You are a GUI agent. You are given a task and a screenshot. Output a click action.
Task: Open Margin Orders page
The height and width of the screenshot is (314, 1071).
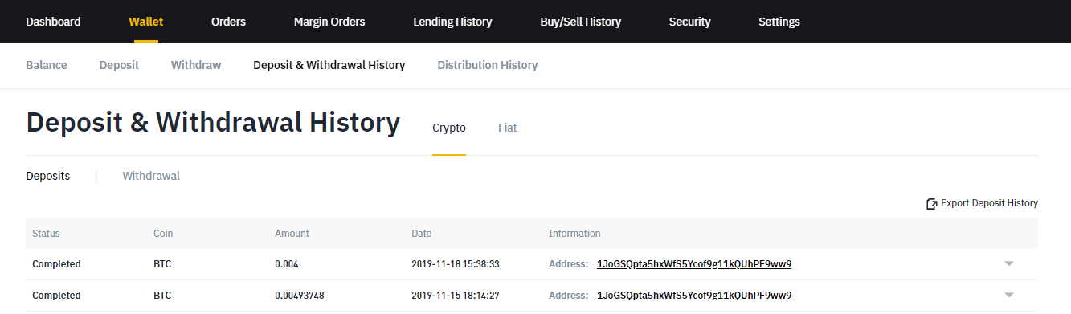(x=329, y=22)
